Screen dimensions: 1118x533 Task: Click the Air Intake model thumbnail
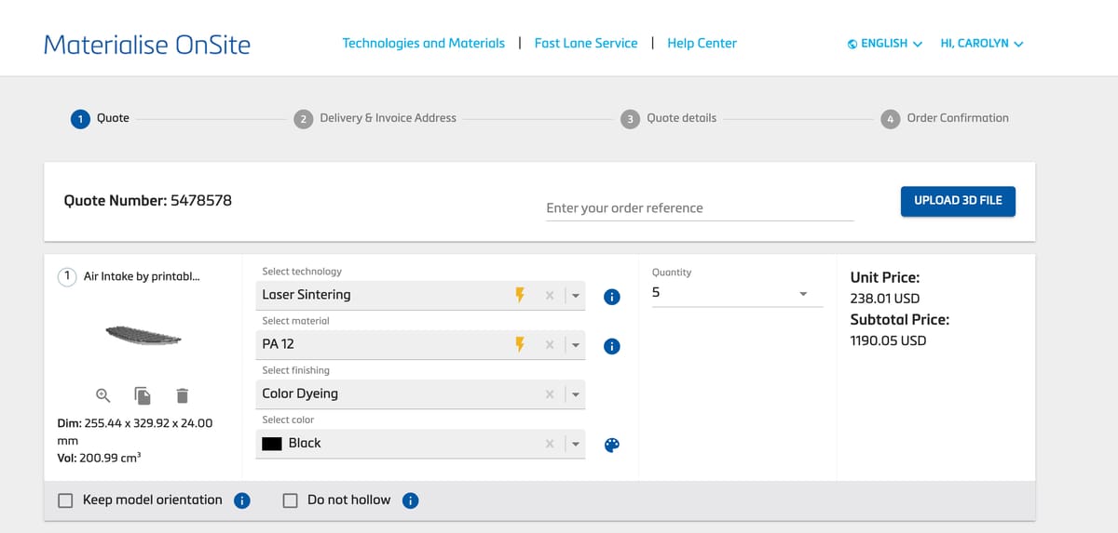(143, 334)
